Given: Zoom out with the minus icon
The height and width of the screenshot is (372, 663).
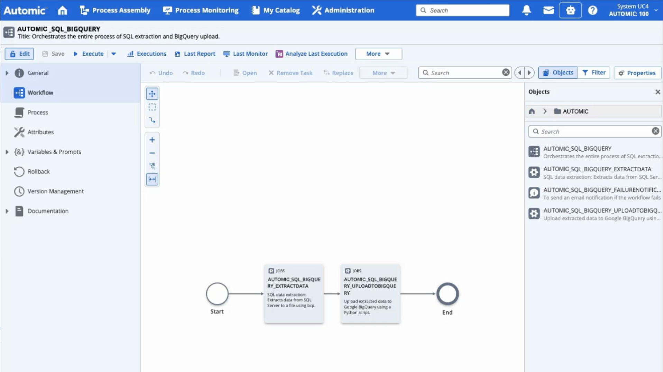Looking at the screenshot, I should click(x=152, y=153).
